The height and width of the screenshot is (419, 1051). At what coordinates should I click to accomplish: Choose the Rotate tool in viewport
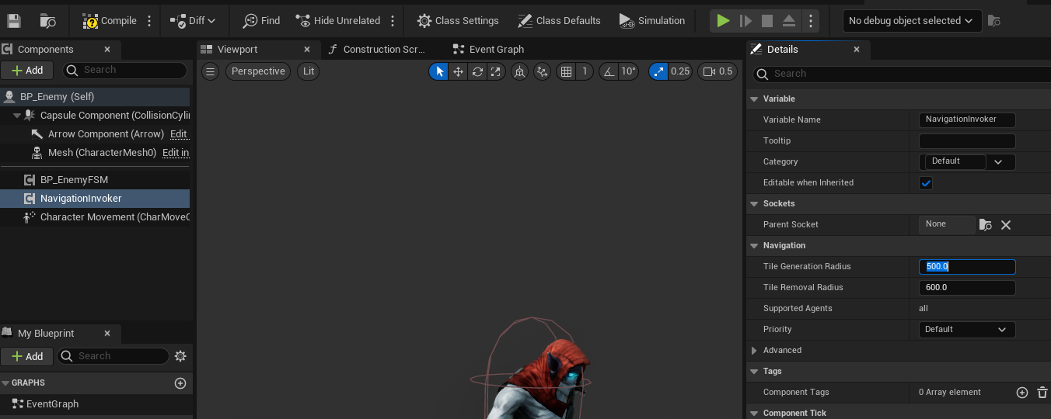pos(477,71)
